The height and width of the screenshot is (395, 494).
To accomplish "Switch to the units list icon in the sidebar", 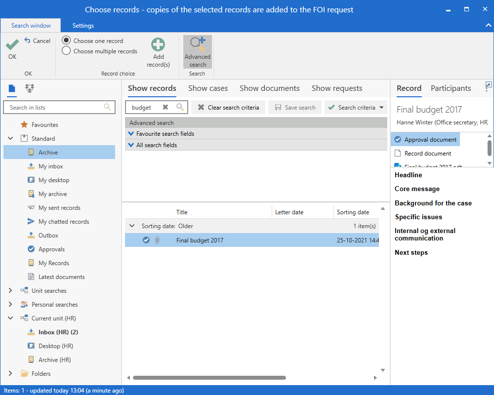I will [x=30, y=88].
